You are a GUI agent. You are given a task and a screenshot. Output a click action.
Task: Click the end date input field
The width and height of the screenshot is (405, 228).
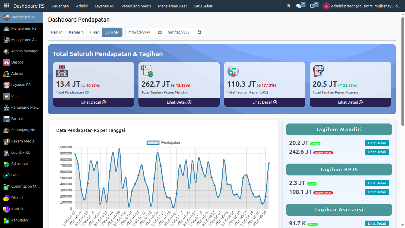coord(179,32)
